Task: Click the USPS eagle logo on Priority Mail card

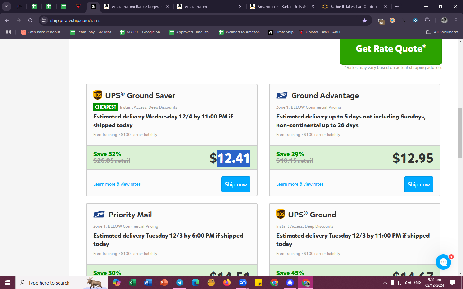Action: point(99,214)
